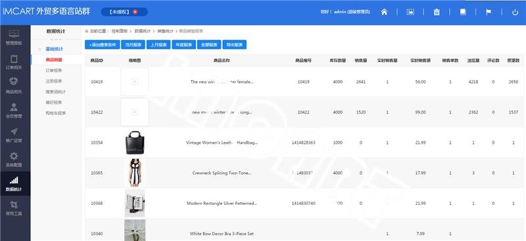Image resolution: width=526 pixels, height=241 pixels.
Task: Click the 上月报表 button
Action: point(158,45)
